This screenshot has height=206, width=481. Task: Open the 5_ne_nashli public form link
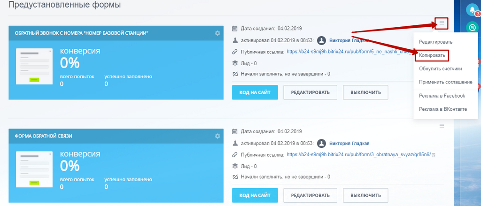(349, 52)
